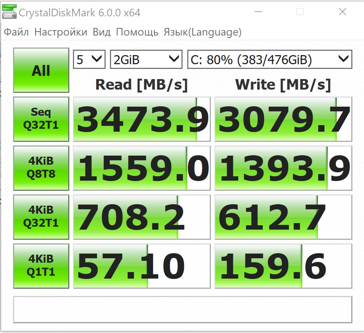
Task: Select the Seq read result 3473.9
Action: 142,119
